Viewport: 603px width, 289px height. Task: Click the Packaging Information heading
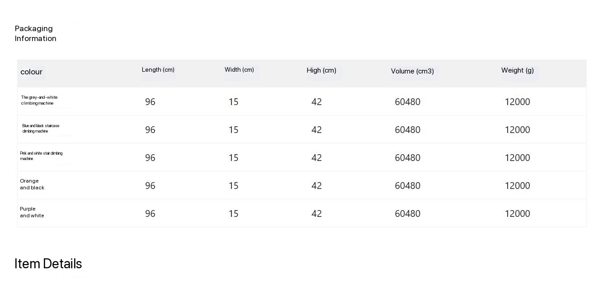35,33
